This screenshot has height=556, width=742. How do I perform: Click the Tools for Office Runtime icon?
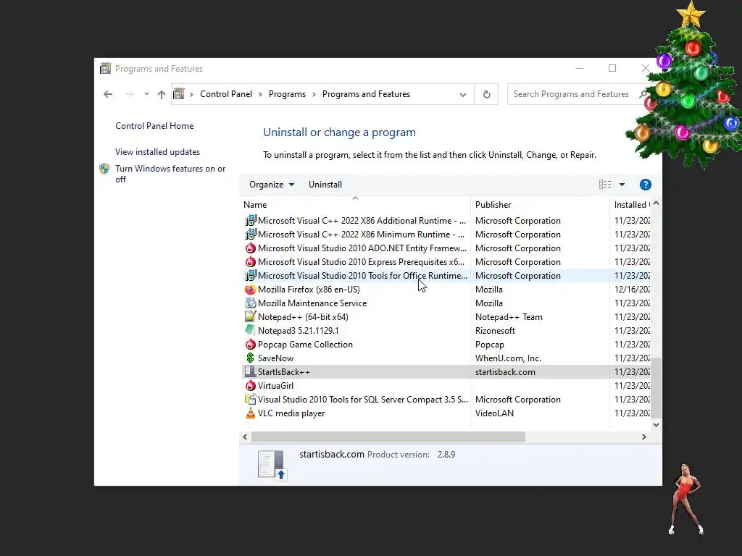pyautogui.click(x=250, y=275)
